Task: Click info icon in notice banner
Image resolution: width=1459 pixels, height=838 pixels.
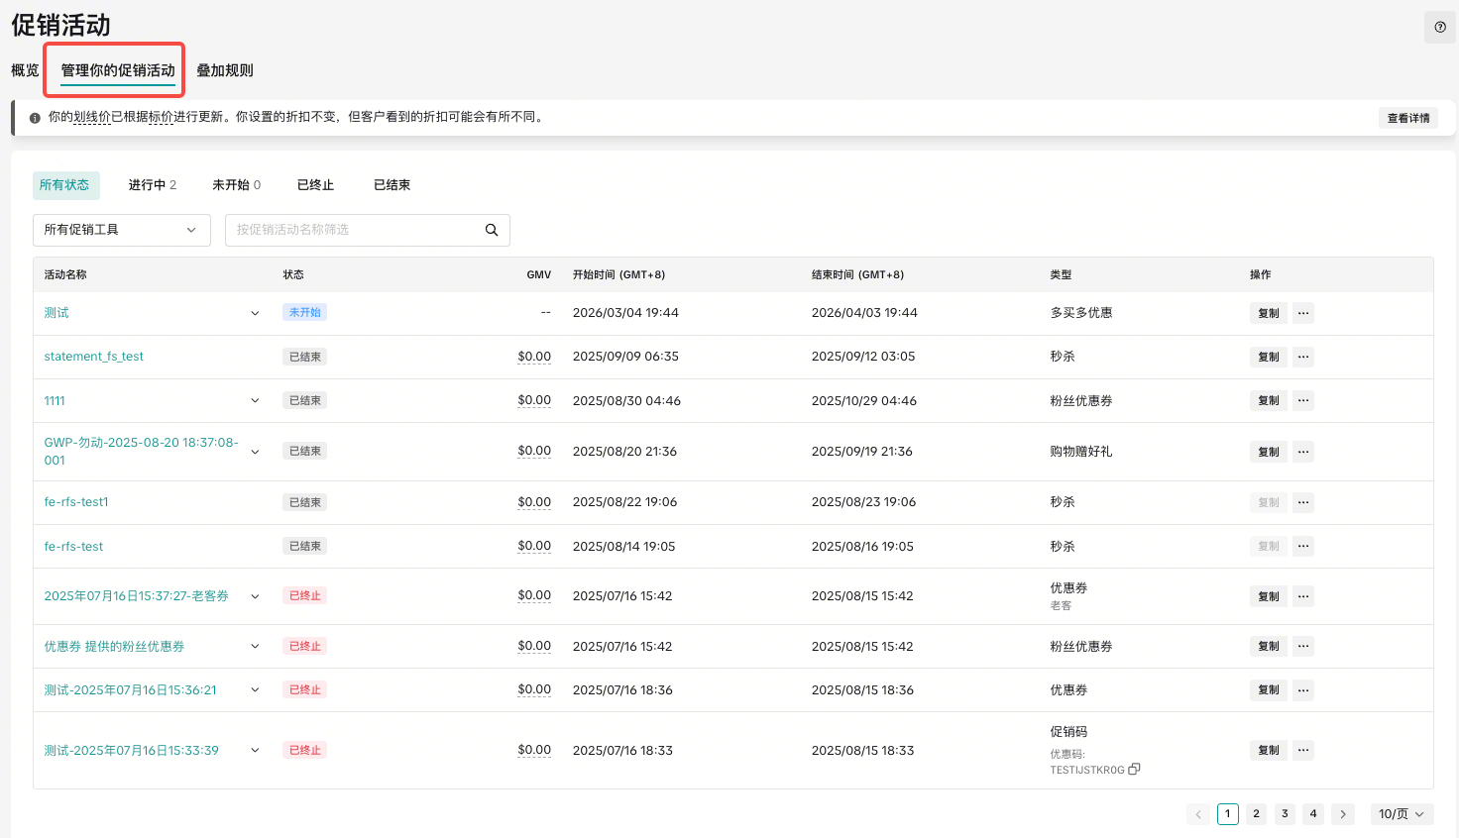Action: tap(35, 118)
